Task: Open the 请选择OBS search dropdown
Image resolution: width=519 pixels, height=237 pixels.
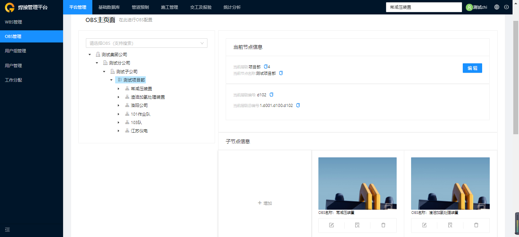Action: click(147, 43)
